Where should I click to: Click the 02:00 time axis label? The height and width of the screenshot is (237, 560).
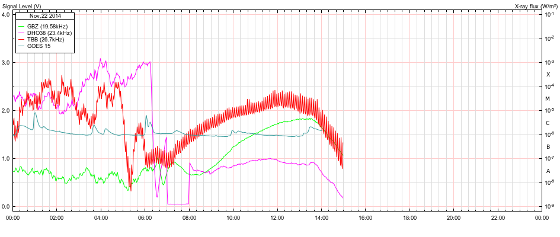coord(57,217)
